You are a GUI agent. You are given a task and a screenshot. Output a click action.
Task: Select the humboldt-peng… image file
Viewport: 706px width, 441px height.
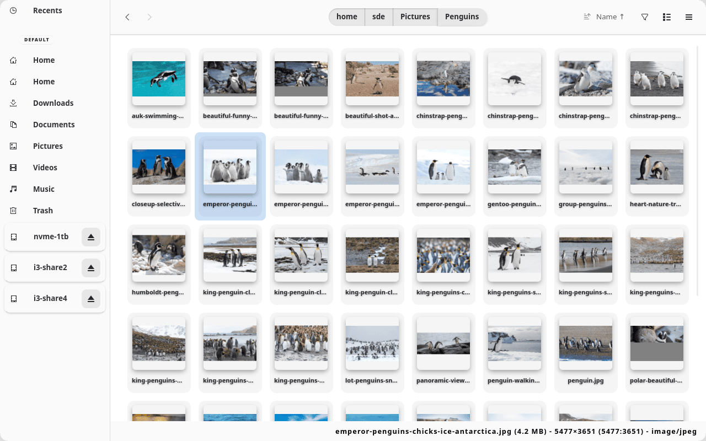(159, 265)
